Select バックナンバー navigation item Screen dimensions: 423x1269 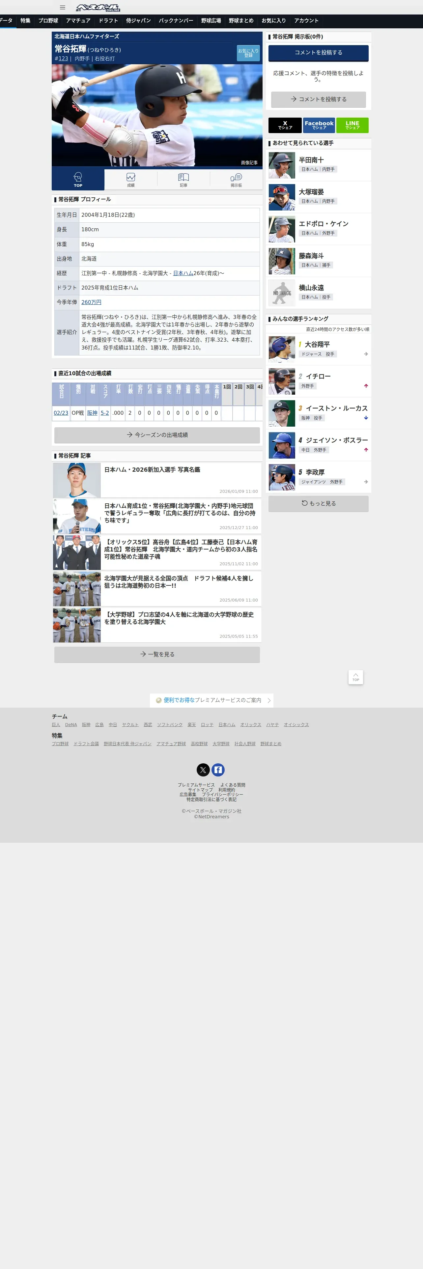point(176,21)
